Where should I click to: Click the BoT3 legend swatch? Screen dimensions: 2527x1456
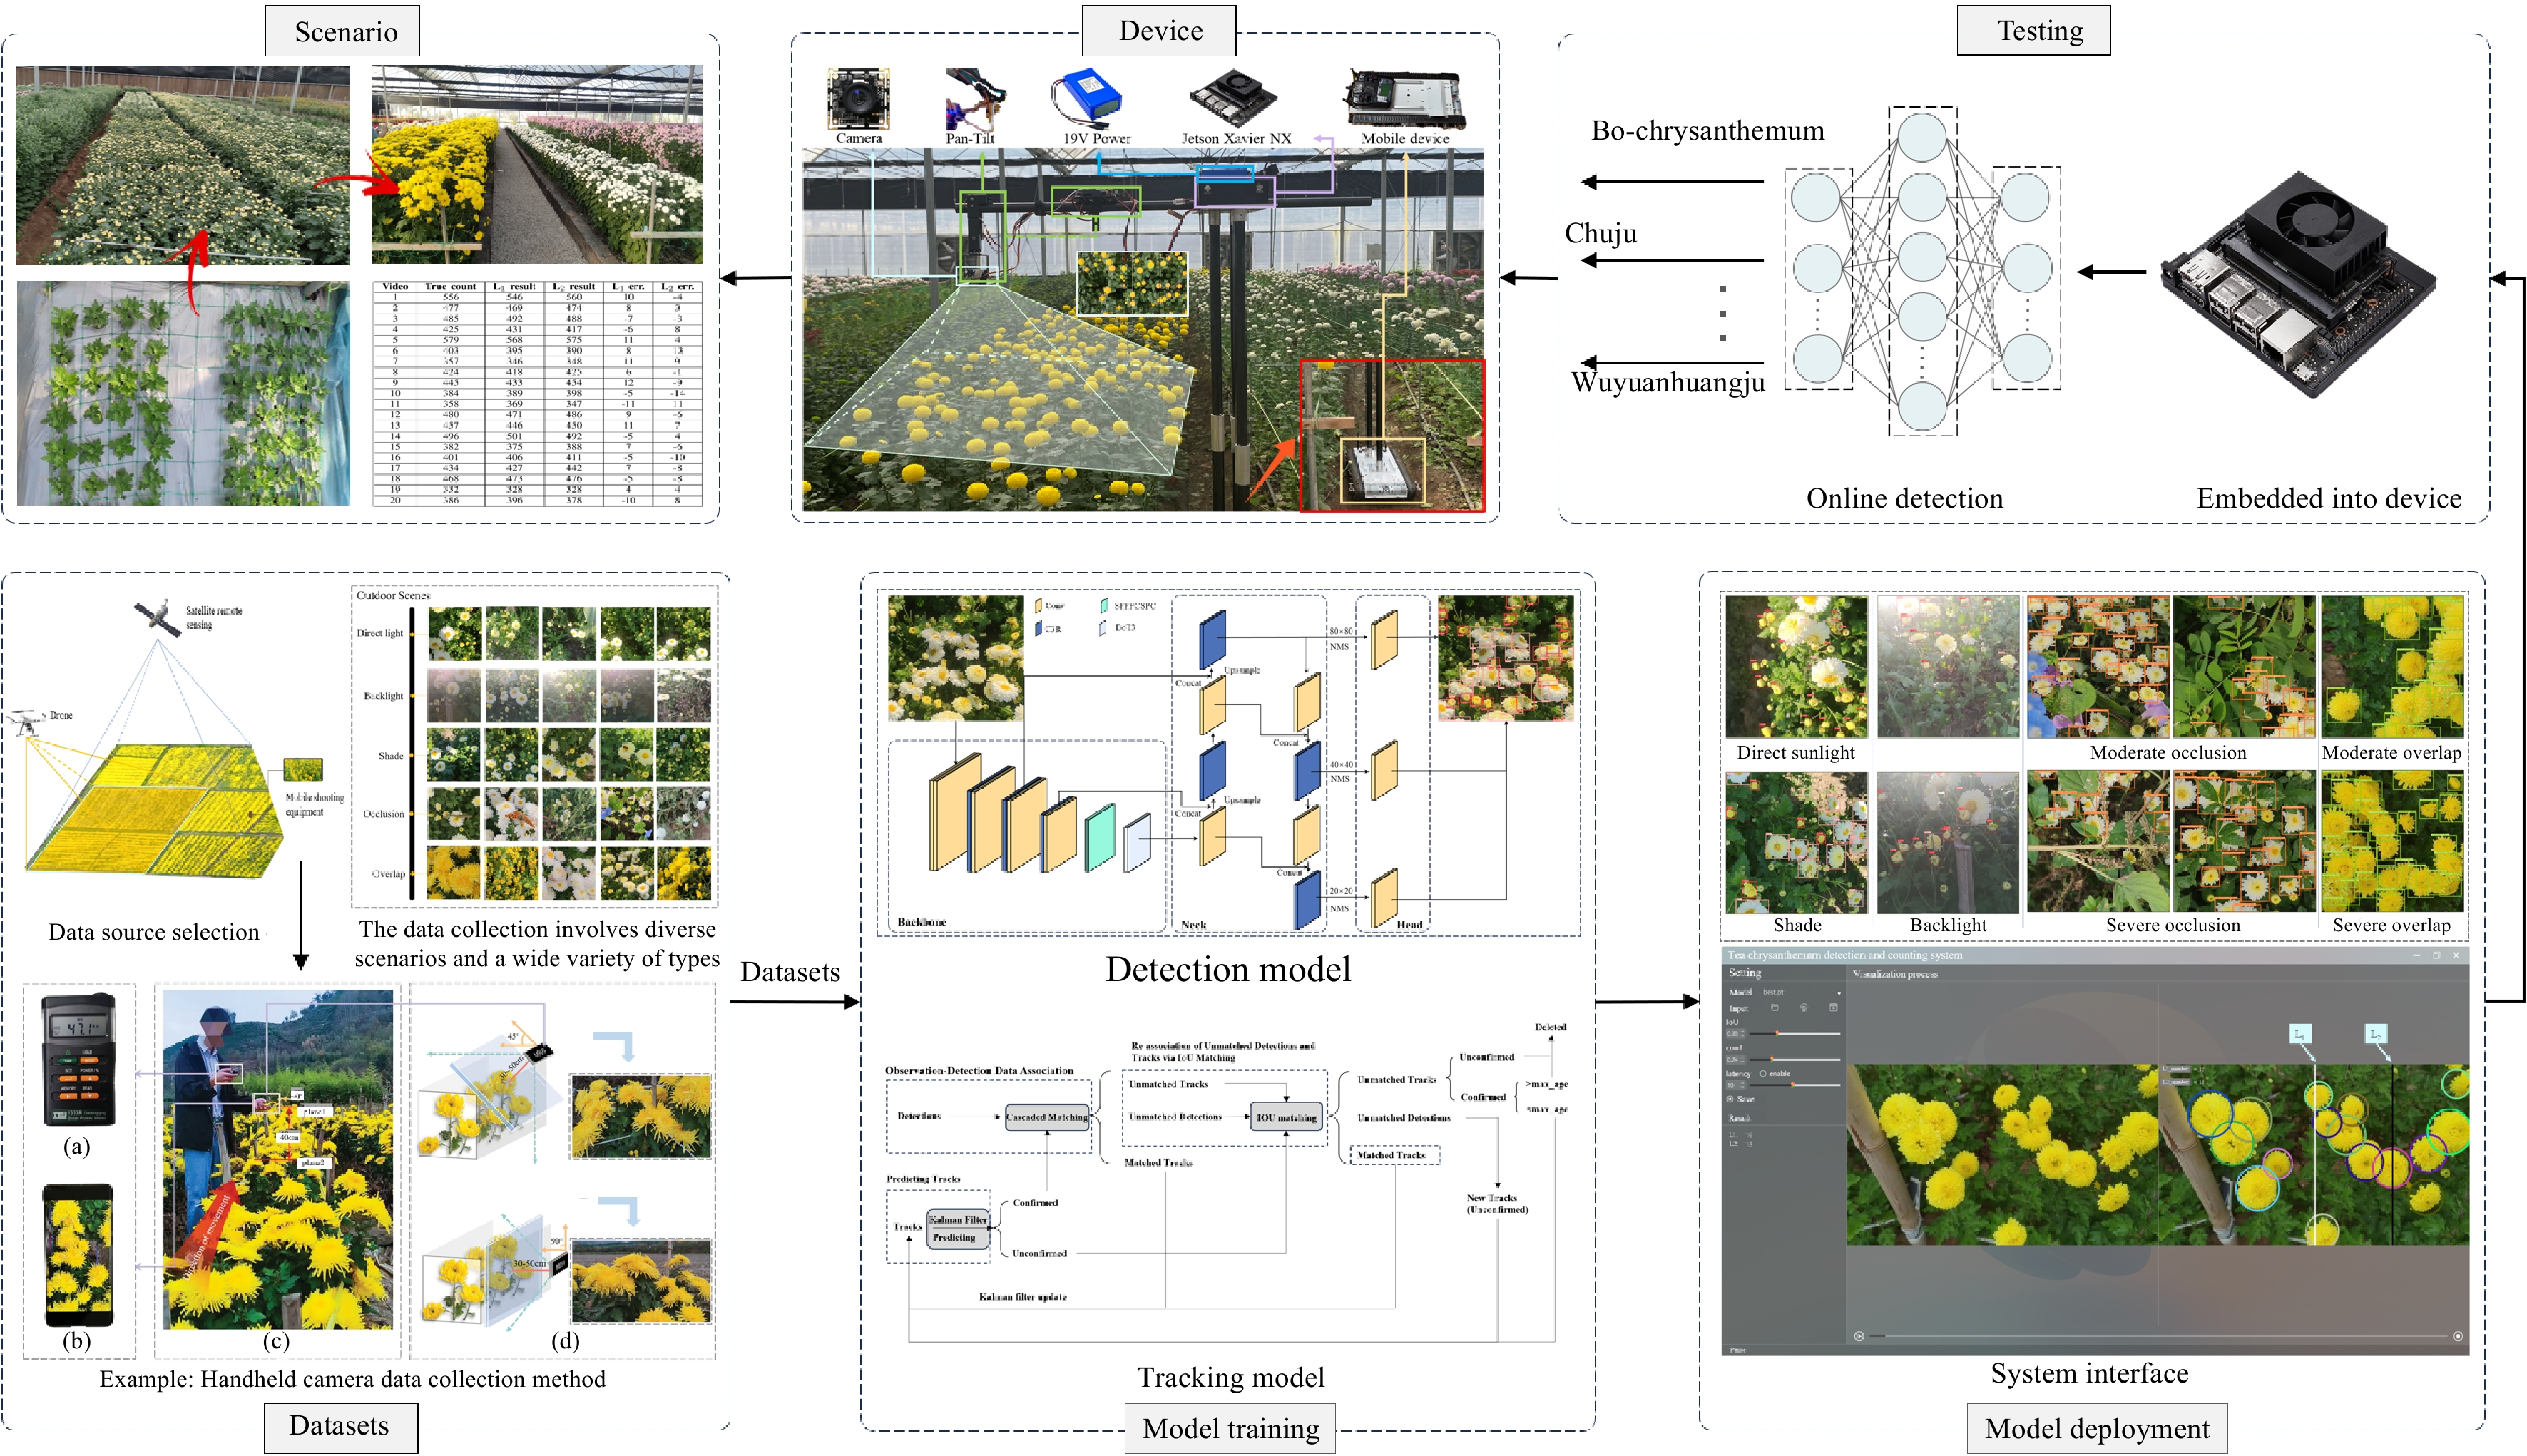click(x=1104, y=628)
